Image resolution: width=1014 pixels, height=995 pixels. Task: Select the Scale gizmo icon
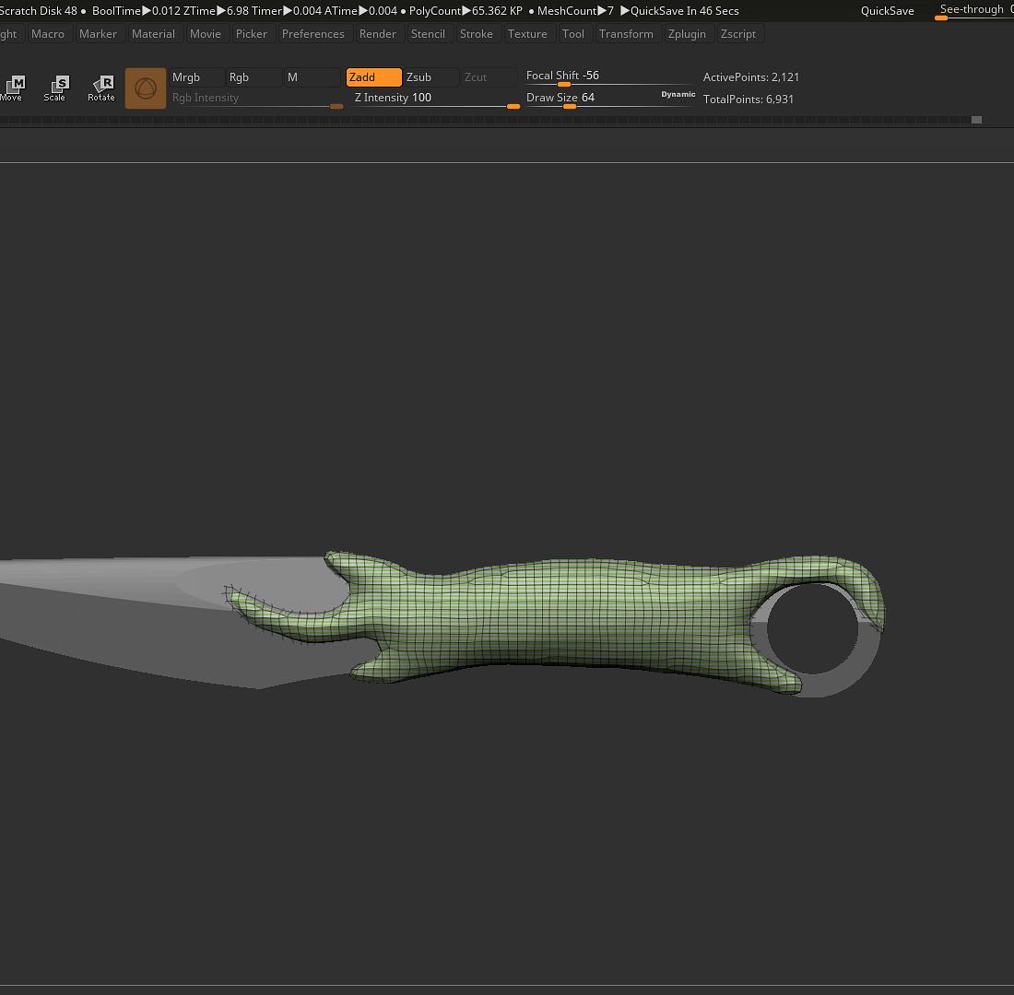[x=55, y=88]
